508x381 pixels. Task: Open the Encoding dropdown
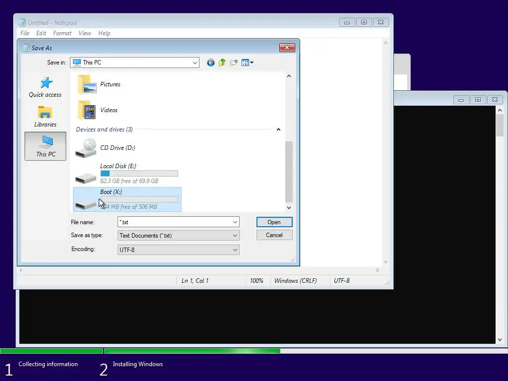235,250
